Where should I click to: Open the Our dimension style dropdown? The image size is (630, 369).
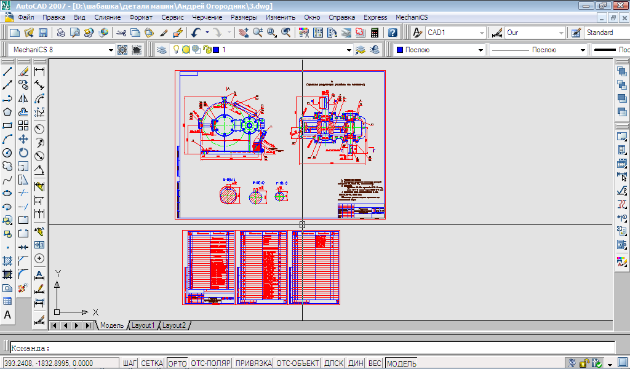[561, 33]
